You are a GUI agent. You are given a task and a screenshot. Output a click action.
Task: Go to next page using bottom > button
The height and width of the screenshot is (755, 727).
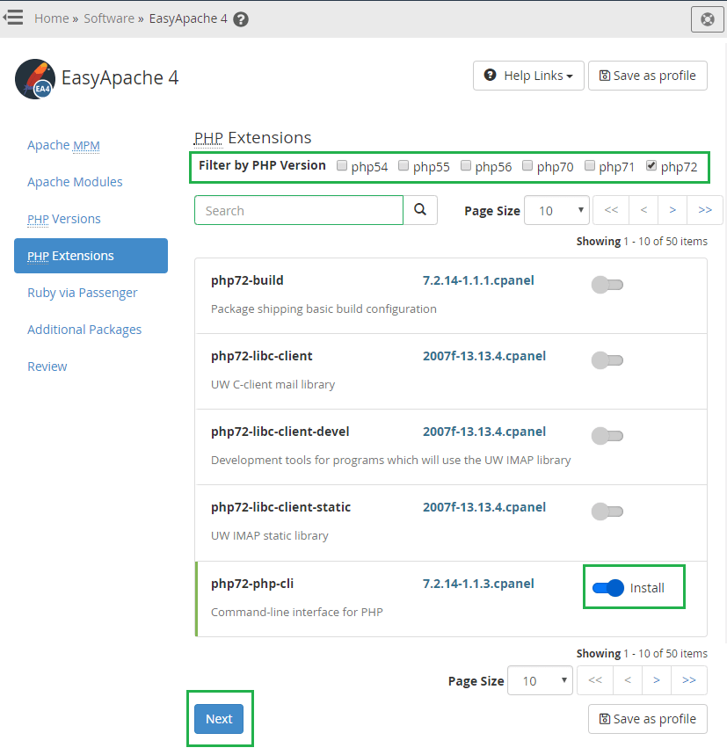click(x=657, y=680)
